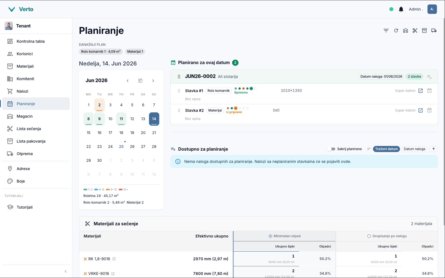Open Materijali in the sidebar
The width and height of the screenshot is (445, 278).
[36, 66]
